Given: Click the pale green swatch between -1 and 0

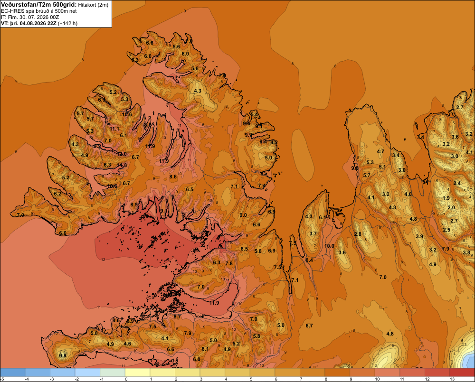Looking at the screenshot, I should [x=113, y=373].
